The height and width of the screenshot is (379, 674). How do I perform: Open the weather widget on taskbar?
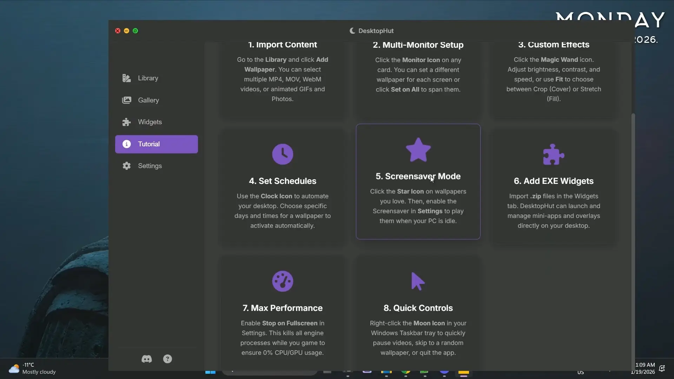click(32, 368)
